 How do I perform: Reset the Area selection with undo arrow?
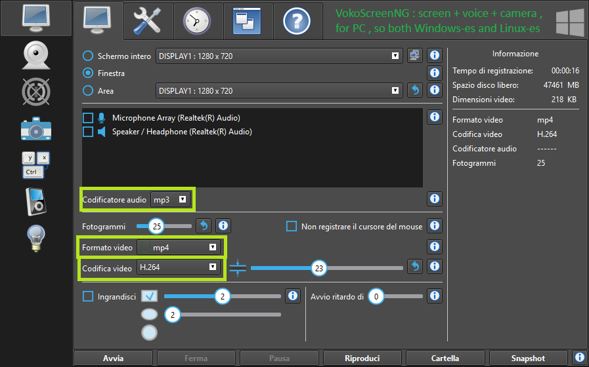[415, 90]
